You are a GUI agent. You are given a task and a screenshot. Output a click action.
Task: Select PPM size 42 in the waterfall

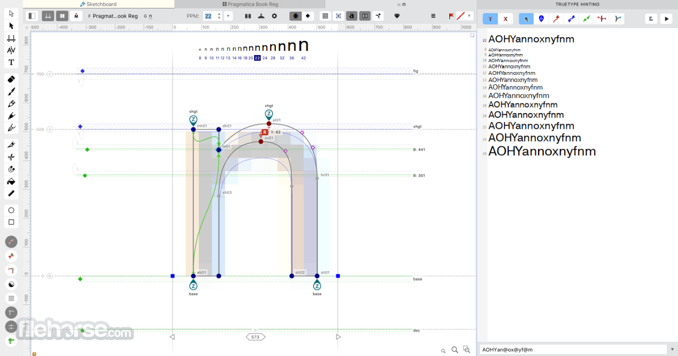(303, 58)
